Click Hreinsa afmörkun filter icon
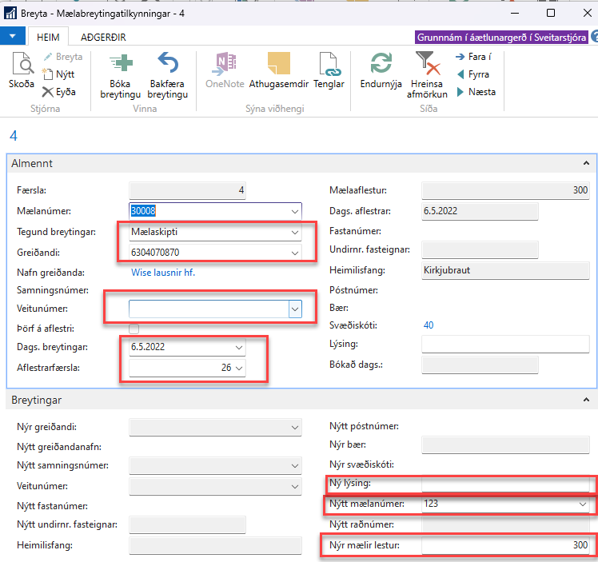The width and height of the screenshot is (598, 562). click(x=427, y=64)
